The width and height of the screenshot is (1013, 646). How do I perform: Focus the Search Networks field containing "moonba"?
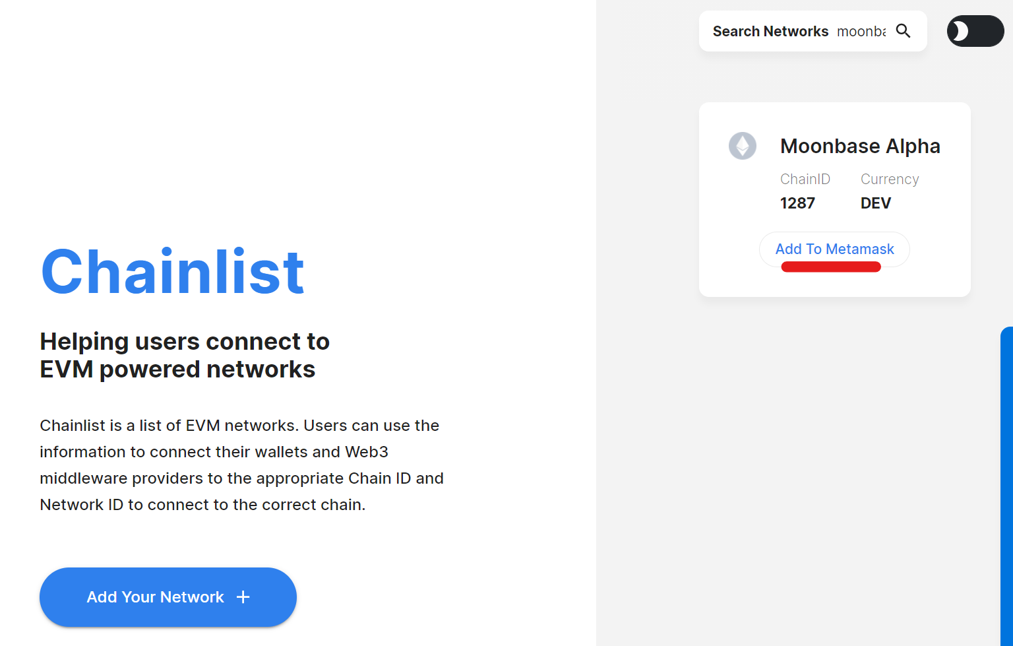861,31
